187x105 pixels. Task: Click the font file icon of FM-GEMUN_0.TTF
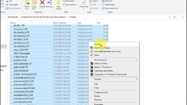pyautogui.click(x=11, y=36)
